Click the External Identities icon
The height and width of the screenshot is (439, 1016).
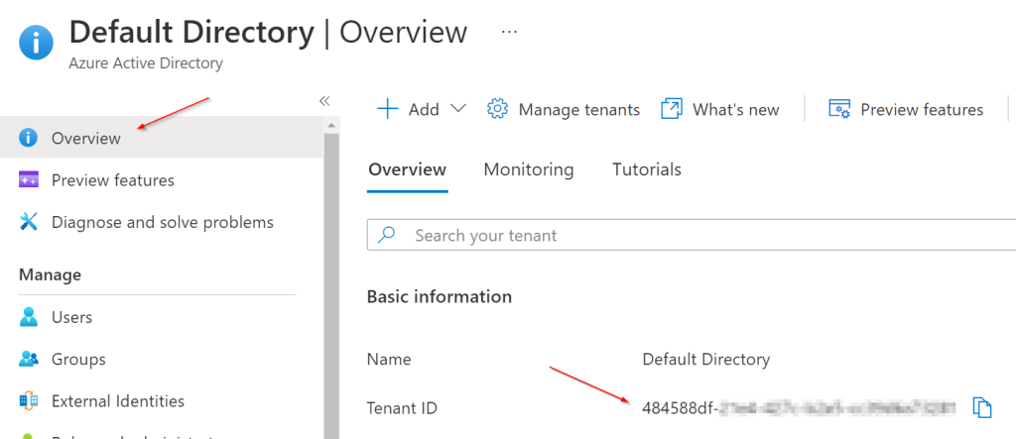[x=30, y=401]
